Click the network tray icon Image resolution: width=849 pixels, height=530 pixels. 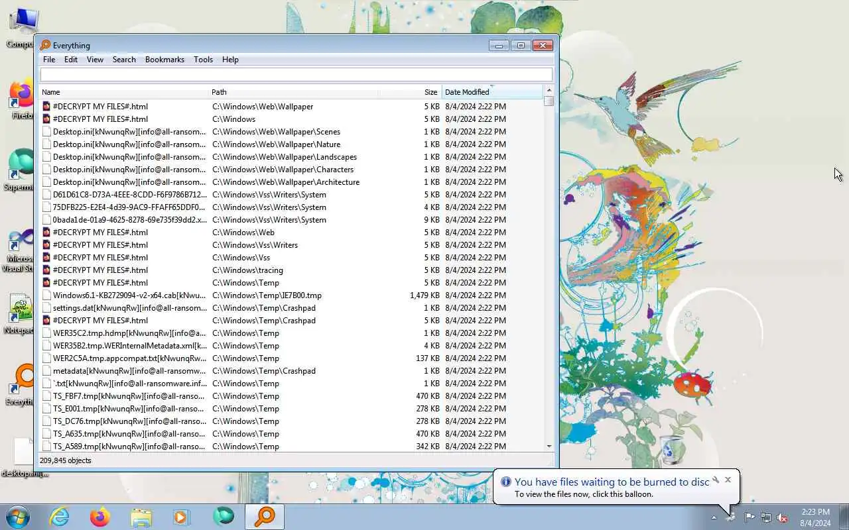[x=766, y=517]
